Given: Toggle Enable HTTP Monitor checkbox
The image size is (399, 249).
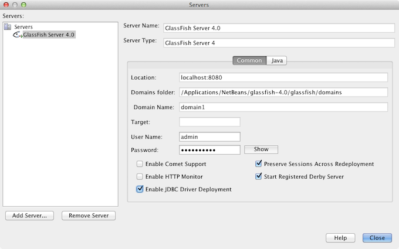Looking at the screenshot, I should 140,176.
